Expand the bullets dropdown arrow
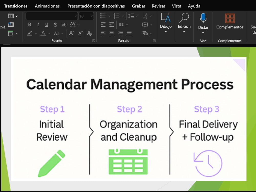The width and height of the screenshot is (256, 192). click(x=109, y=16)
